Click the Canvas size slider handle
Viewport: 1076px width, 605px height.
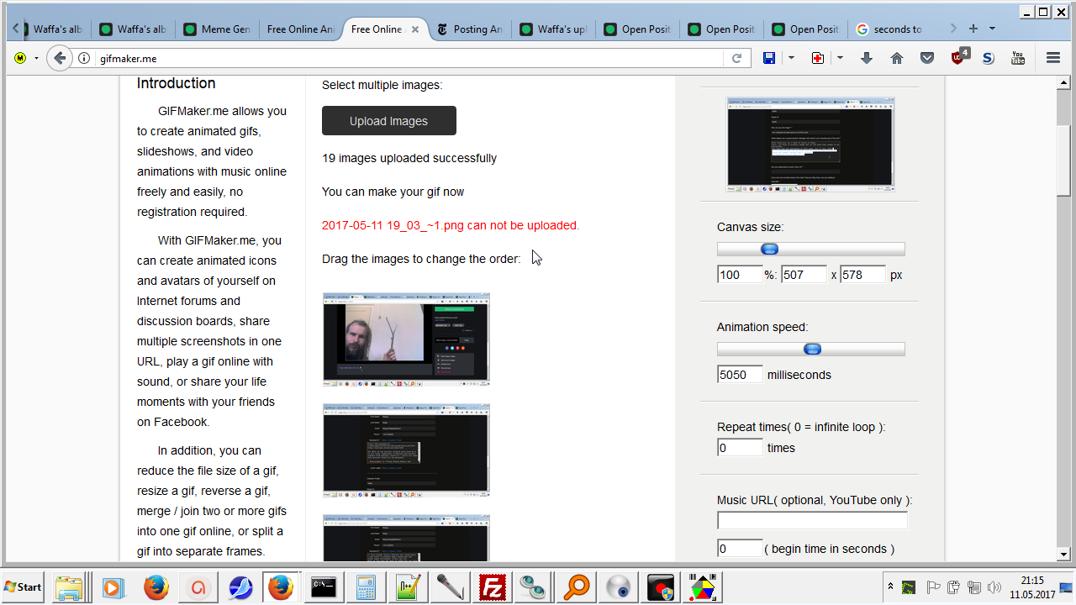tap(769, 249)
